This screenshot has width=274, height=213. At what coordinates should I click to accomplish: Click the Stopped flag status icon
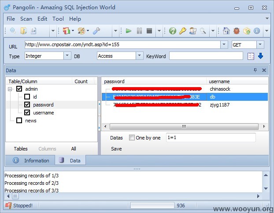click(x=8, y=206)
